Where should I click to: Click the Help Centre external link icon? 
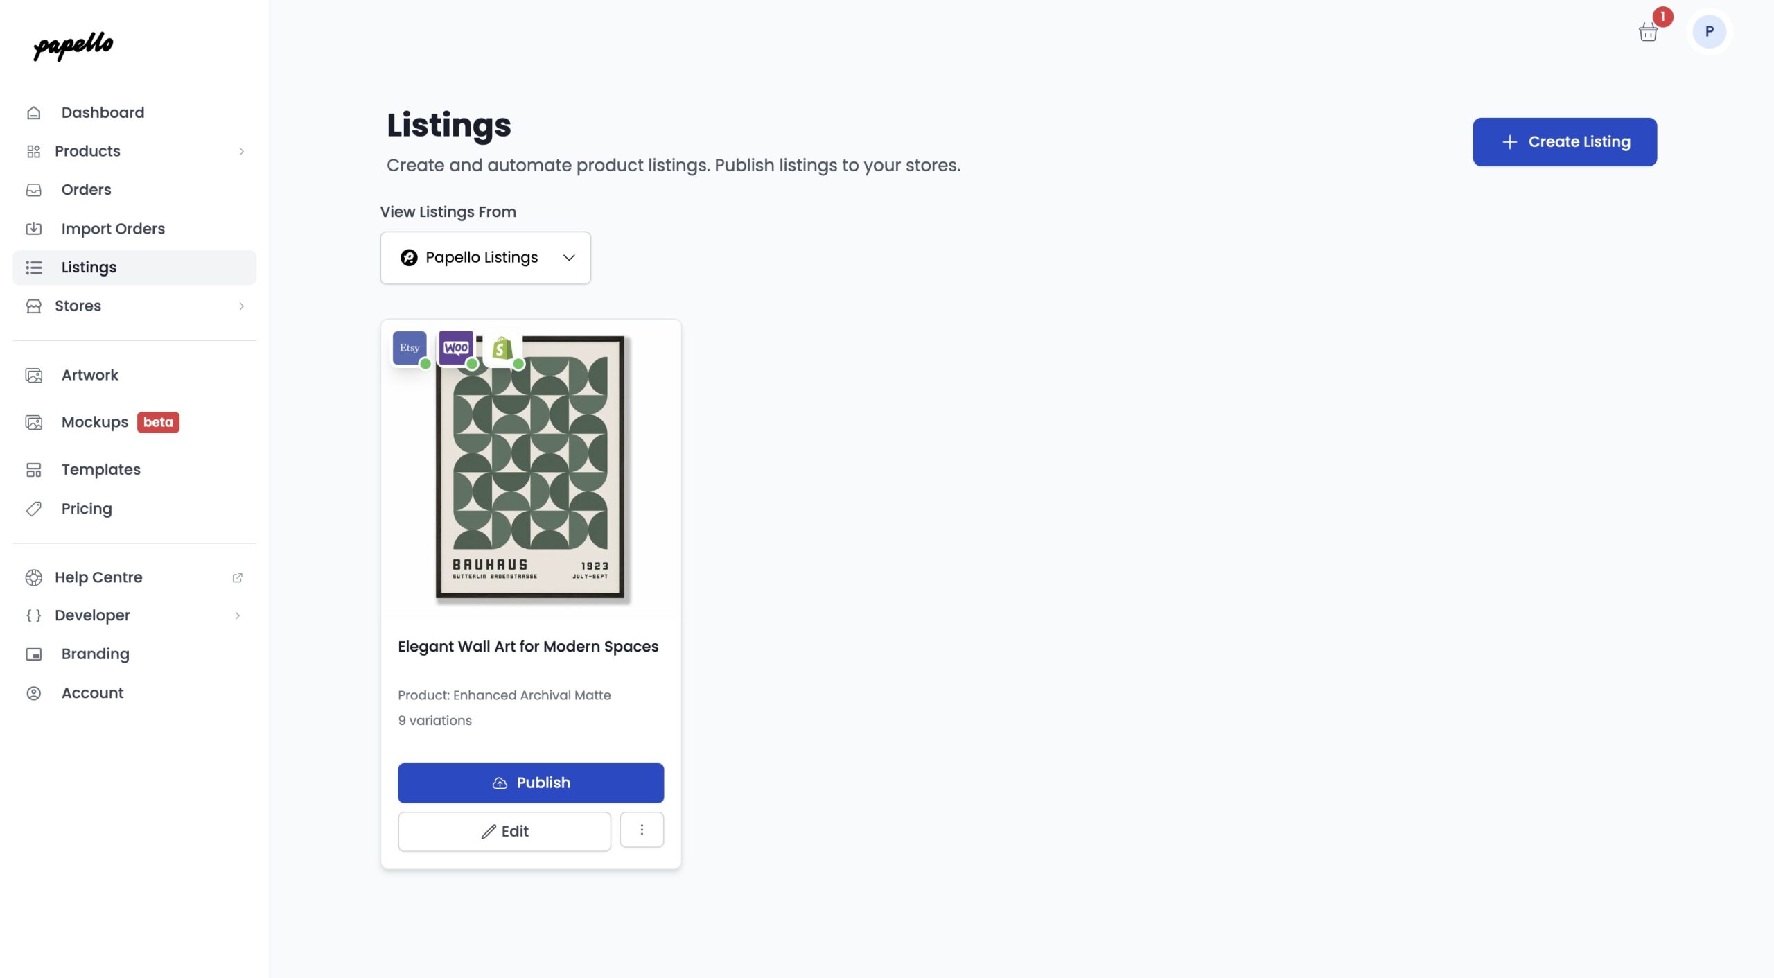tap(237, 577)
